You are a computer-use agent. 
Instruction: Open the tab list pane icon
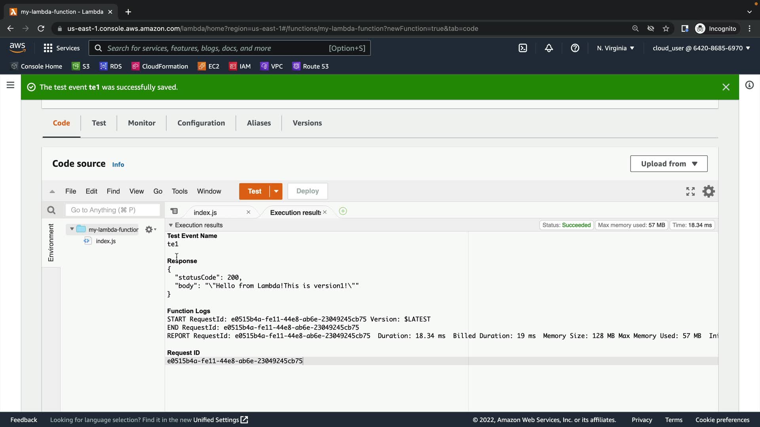click(174, 211)
